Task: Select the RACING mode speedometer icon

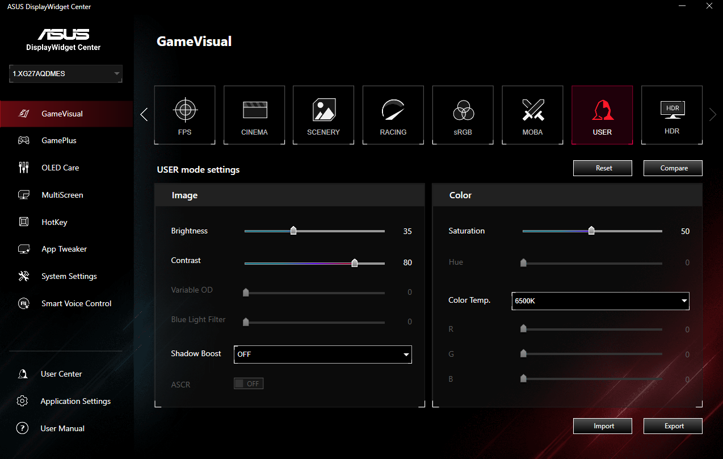Action: [393, 110]
